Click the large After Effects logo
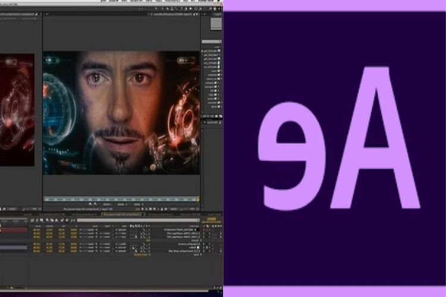 pyautogui.click(x=334, y=148)
